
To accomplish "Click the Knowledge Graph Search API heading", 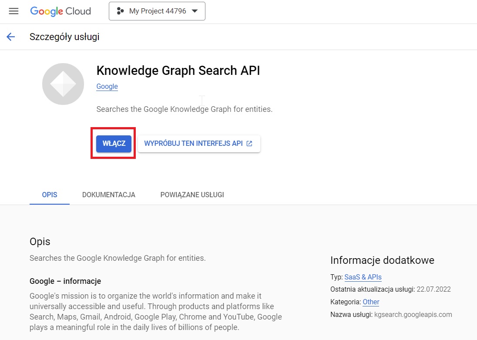I will pyautogui.click(x=178, y=70).
